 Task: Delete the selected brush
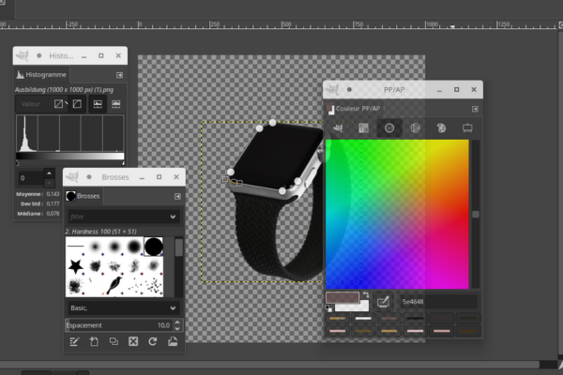click(x=133, y=341)
